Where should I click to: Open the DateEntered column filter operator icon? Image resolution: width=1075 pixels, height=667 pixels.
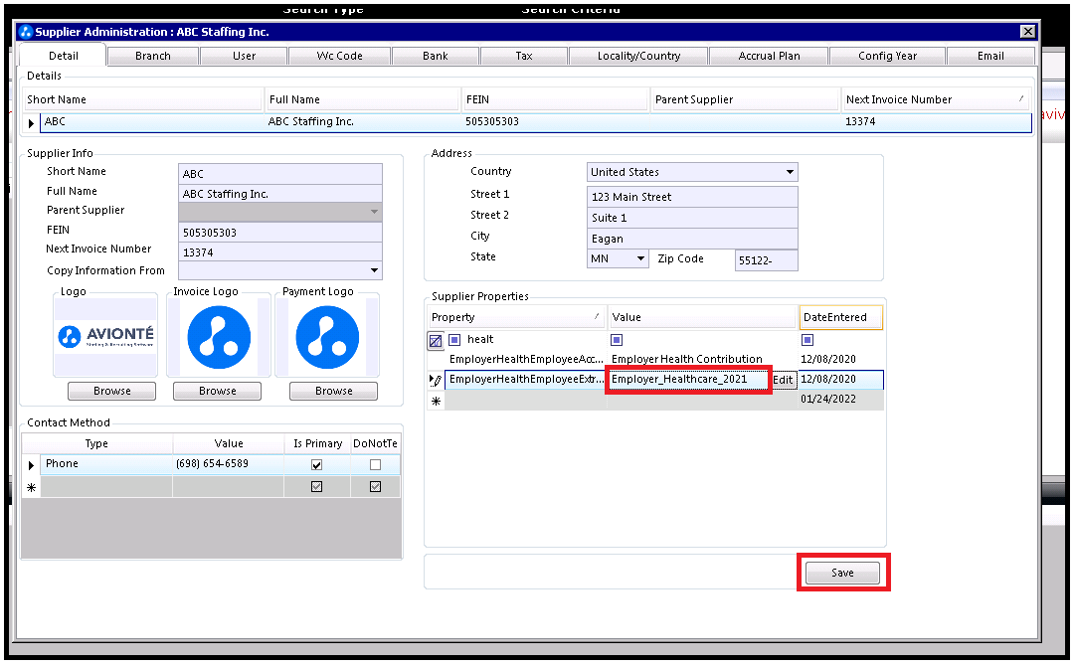(x=807, y=340)
